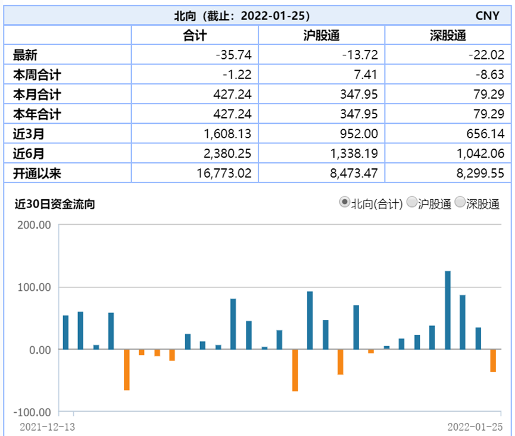This screenshot has width=515, height=436.
Task: Click the 近3月 row label
Action: [28, 133]
